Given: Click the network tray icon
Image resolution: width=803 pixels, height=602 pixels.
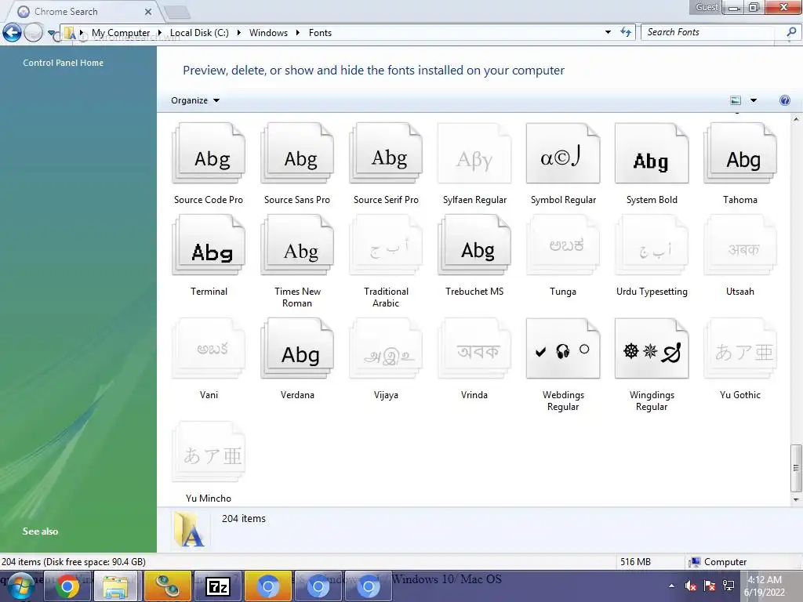Looking at the screenshot, I should click(x=729, y=586).
